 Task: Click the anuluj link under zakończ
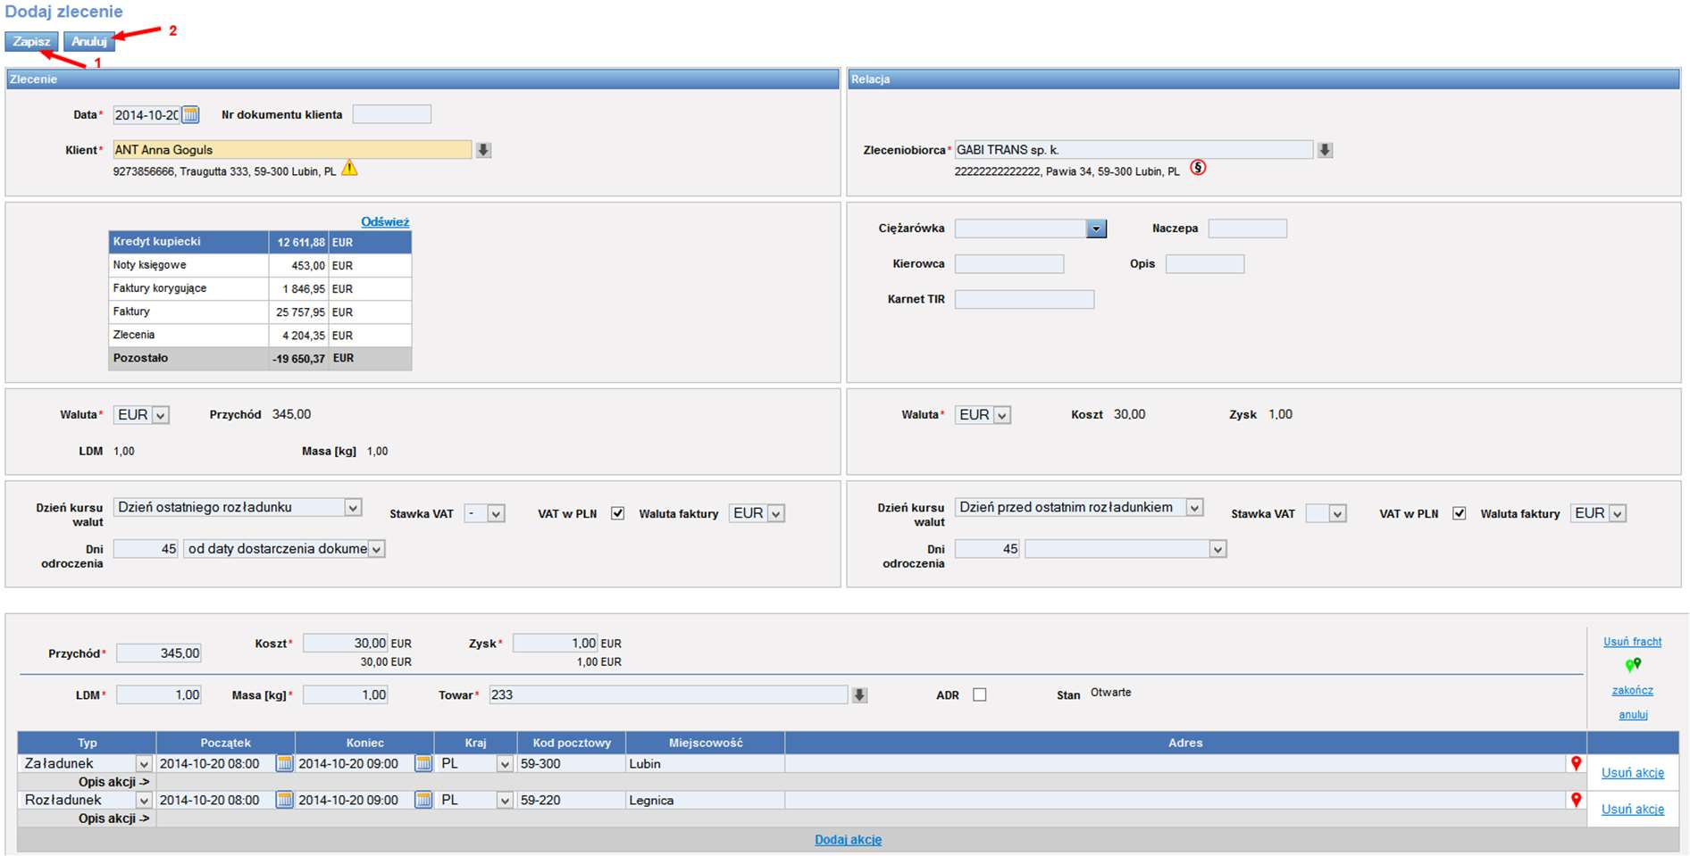click(x=1633, y=714)
